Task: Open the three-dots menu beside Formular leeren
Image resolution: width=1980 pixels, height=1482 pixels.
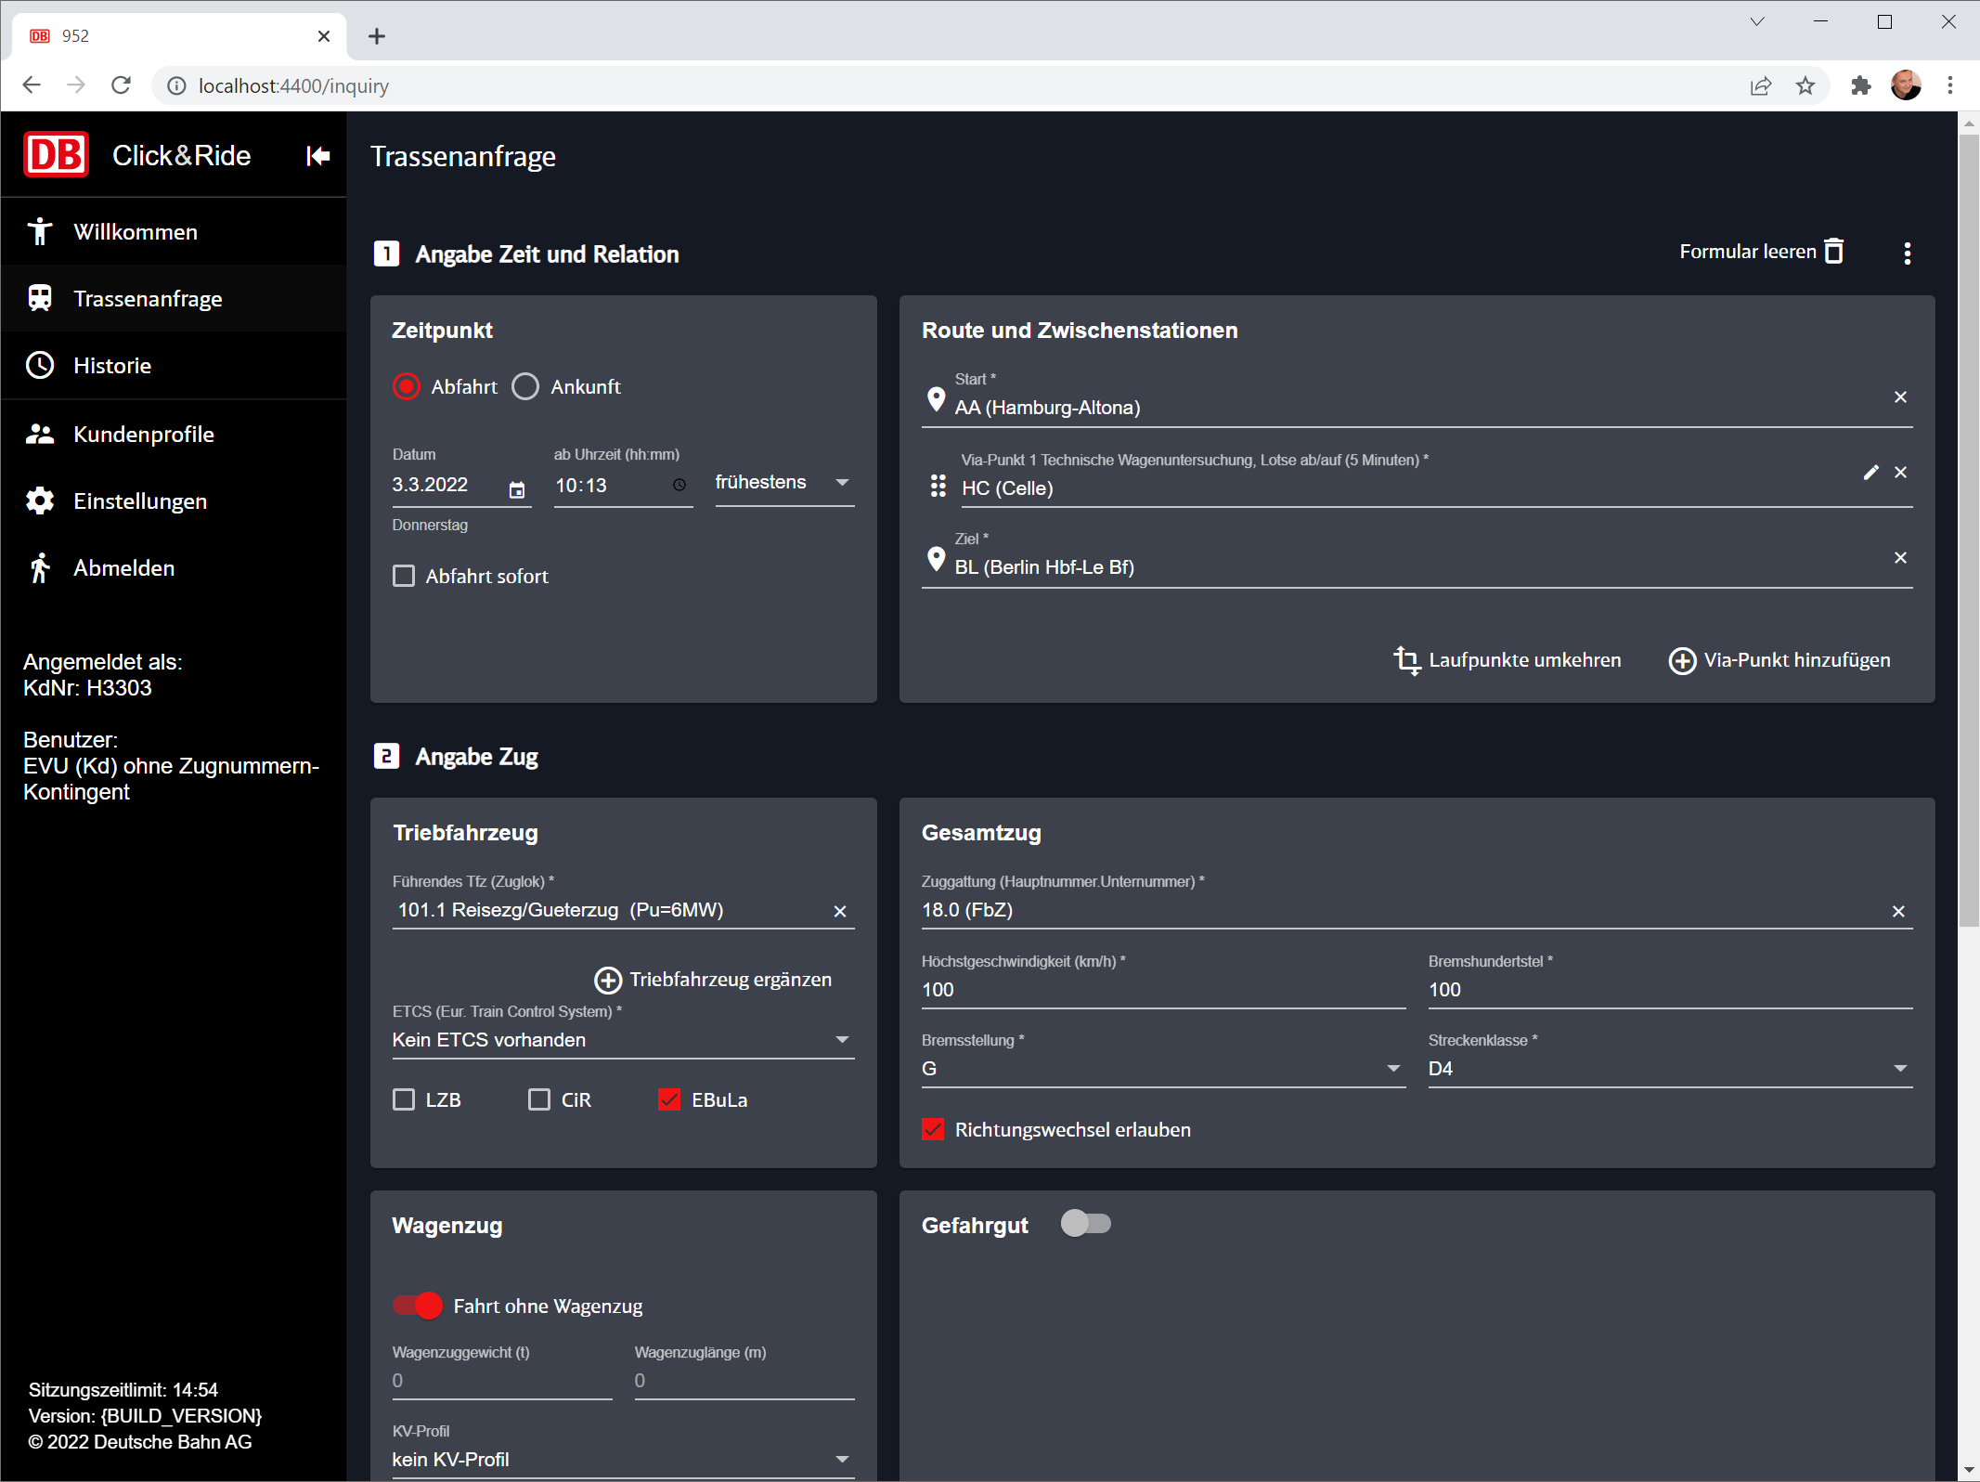Action: pos(1907,253)
